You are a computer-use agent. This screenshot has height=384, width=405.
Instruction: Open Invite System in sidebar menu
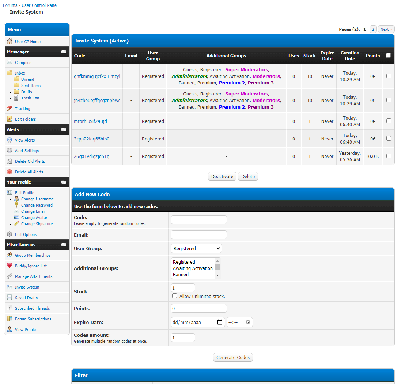point(27,287)
